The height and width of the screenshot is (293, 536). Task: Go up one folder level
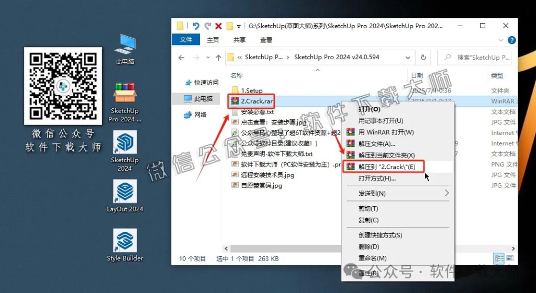point(218,58)
